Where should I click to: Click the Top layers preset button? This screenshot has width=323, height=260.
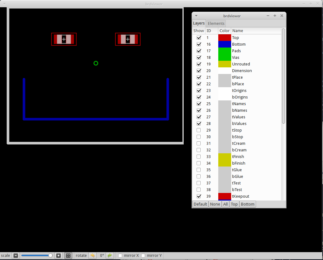tap(234, 204)
